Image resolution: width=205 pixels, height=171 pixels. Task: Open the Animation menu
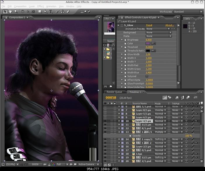tap(51, 6)
